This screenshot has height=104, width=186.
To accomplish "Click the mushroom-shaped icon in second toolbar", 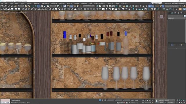I will coord(106,9).
